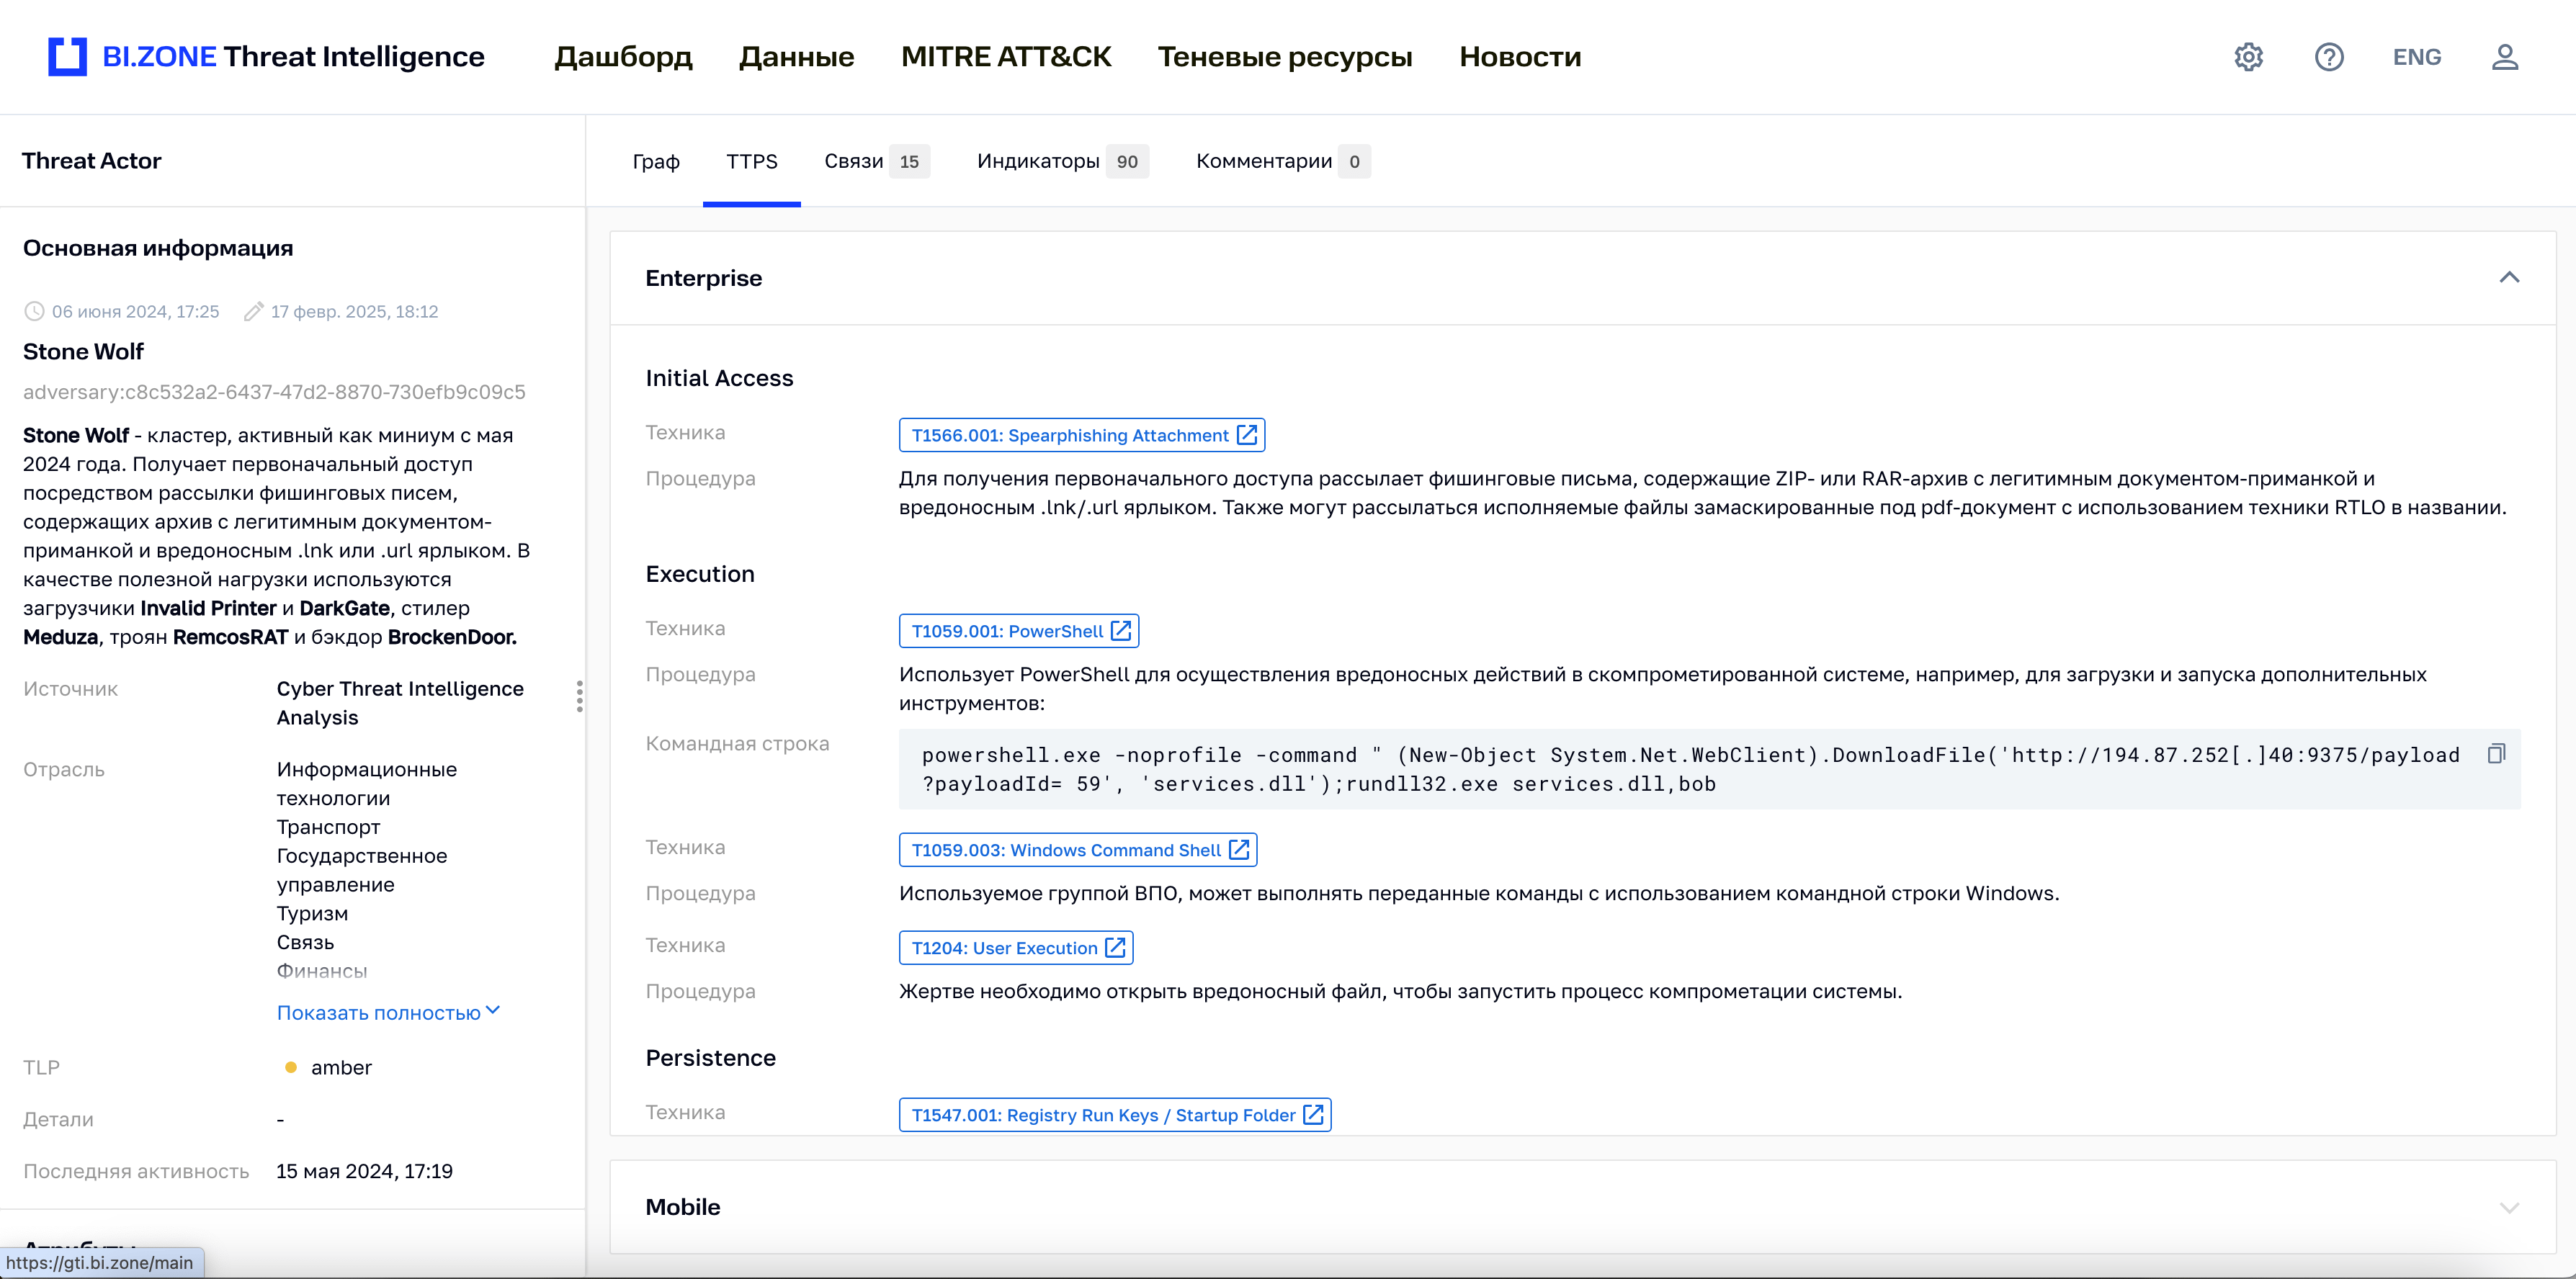
Task: Open external link icon for Spearphishing Attachment
Action: coord(1246,435)
